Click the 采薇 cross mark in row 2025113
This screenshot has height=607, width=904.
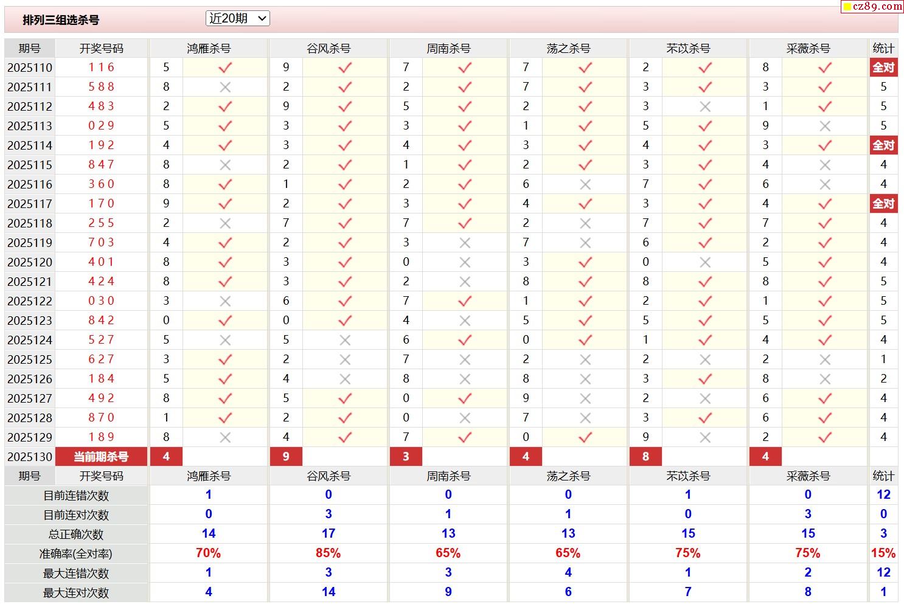tap(825, 126)
